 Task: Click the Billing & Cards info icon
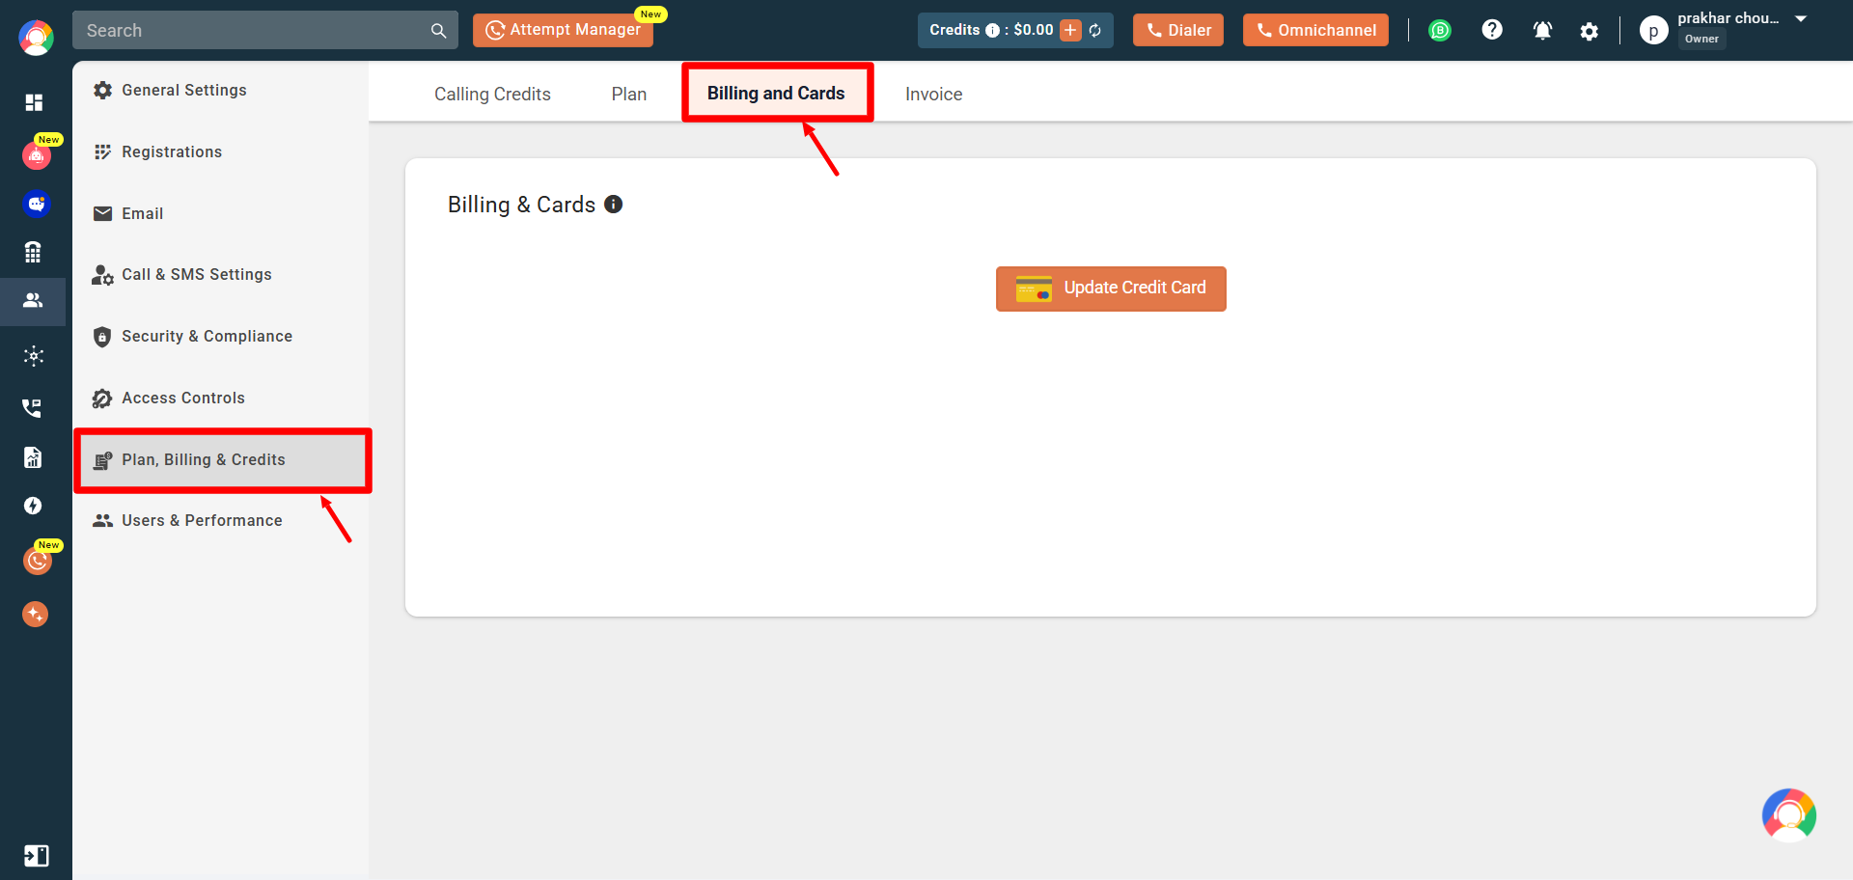(613, 205)
